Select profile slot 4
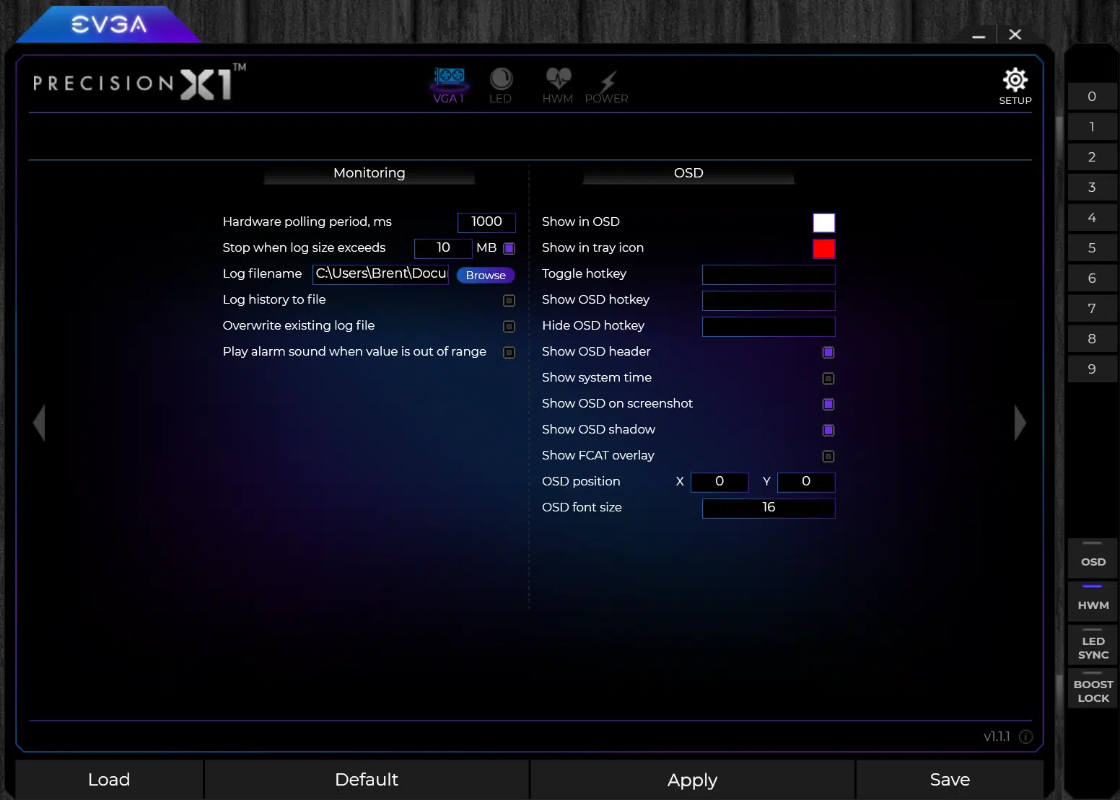The image size is (1120, 800). 1092,217
